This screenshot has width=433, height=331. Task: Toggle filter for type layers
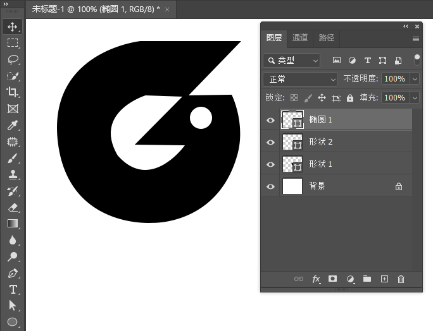[368, 61]
